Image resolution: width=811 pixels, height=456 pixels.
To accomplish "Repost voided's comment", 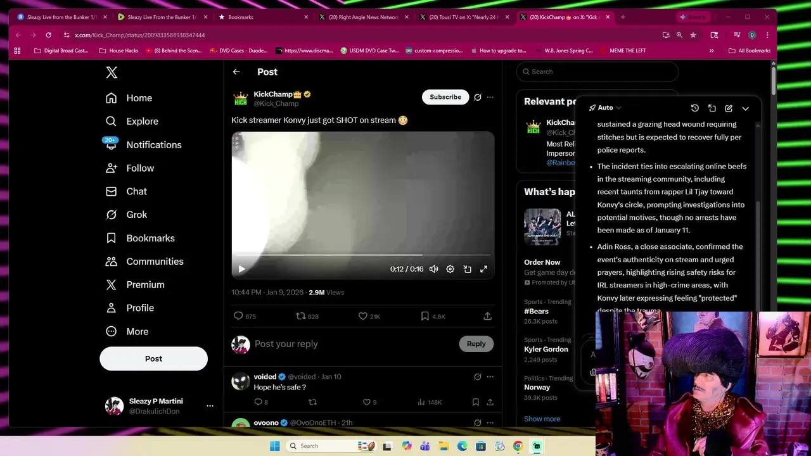I will [x=312, y=402].
